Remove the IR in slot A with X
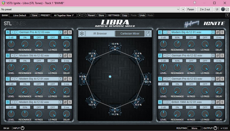The width and height of the screenshot is (230, 131). (x=61, y=32)
